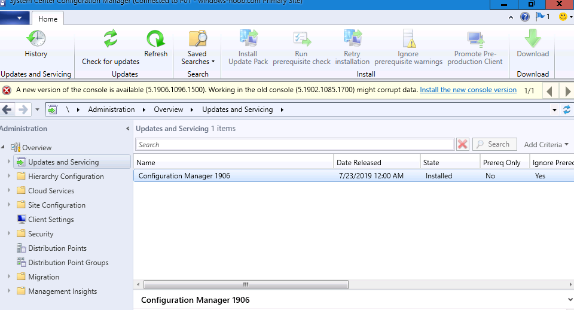Go back in navigation history

click(7, 110)
